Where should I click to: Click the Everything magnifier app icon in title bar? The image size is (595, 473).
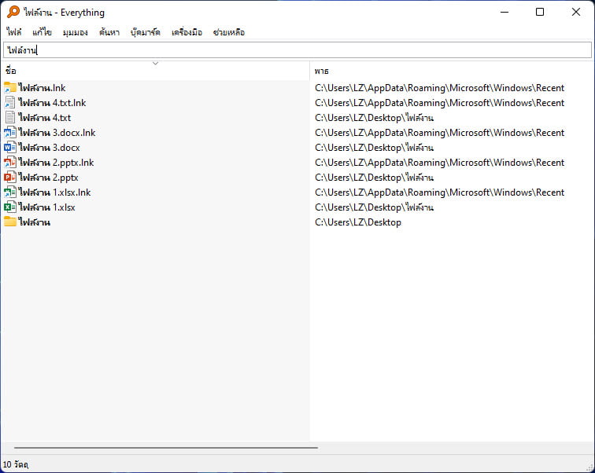(x=13, y=12)
